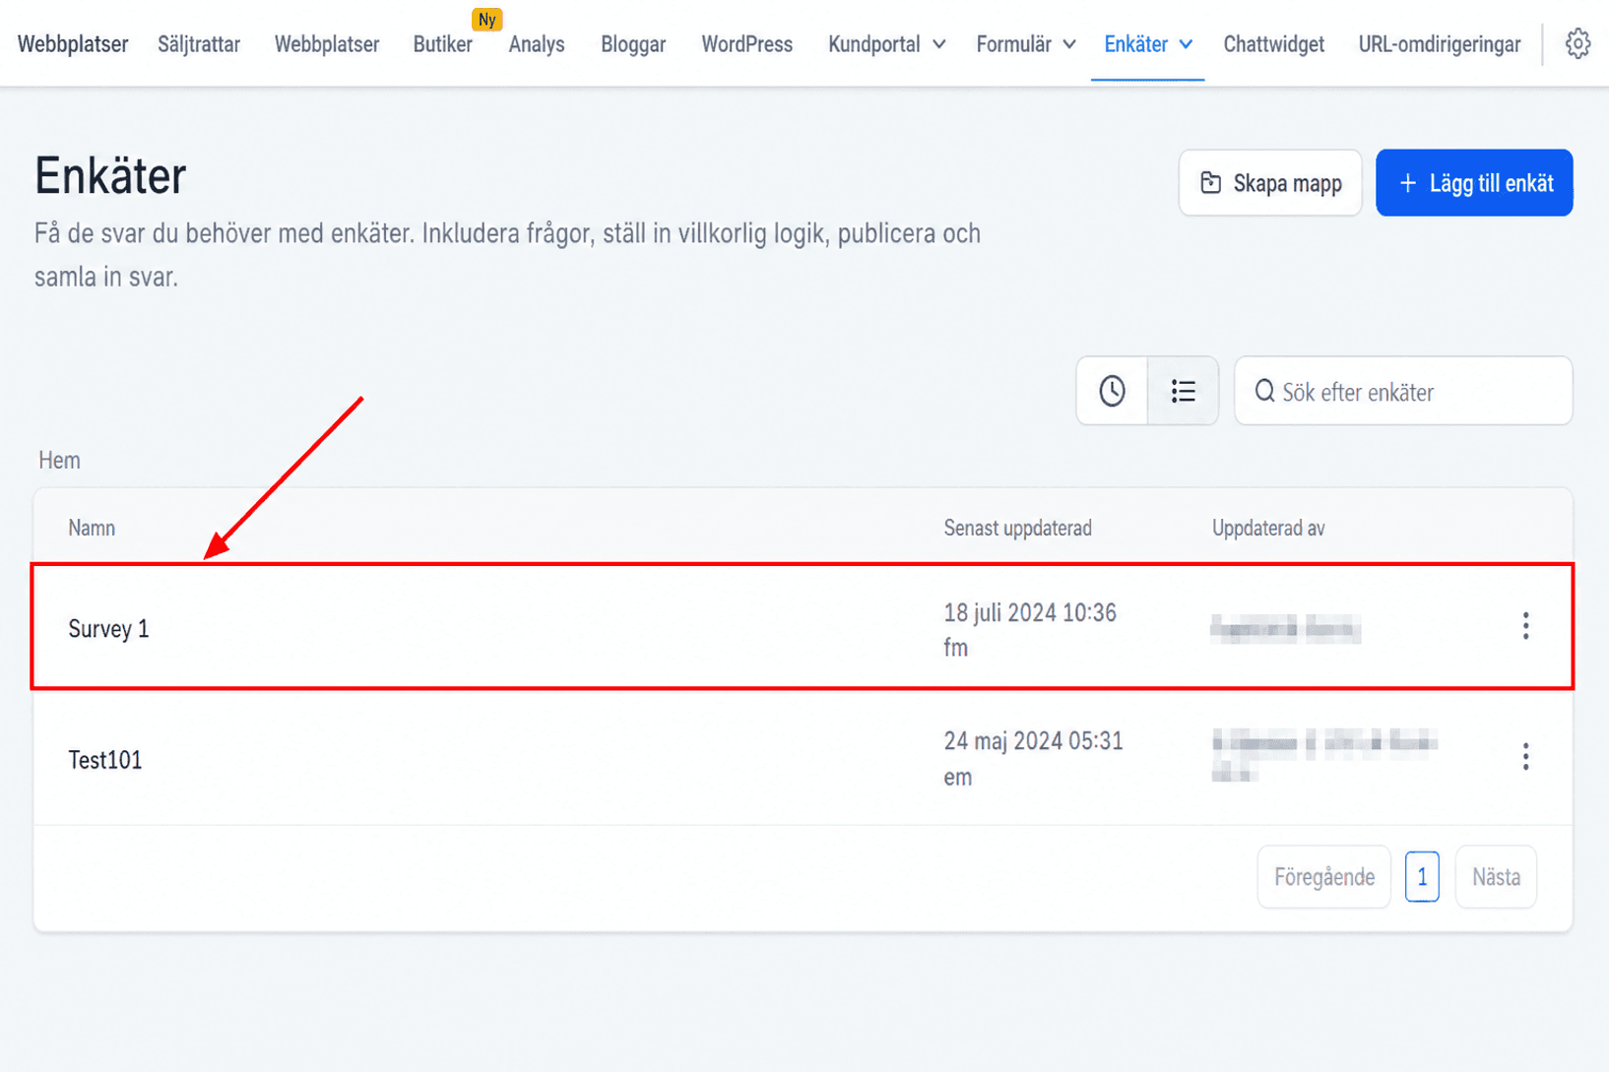Screen dimensions: 1609x1072
Task: Go to Nästa page
Action: coord(1496,876)
